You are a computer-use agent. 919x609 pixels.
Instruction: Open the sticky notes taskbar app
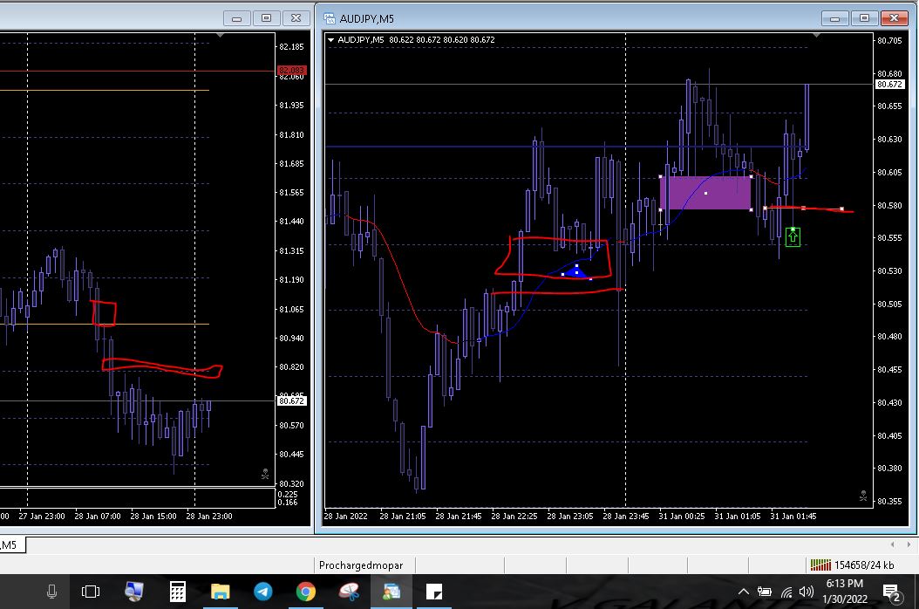(433, 592)
